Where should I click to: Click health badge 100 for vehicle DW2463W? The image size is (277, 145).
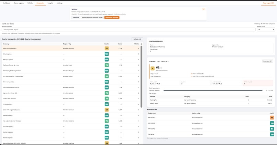tap(272, 134)
